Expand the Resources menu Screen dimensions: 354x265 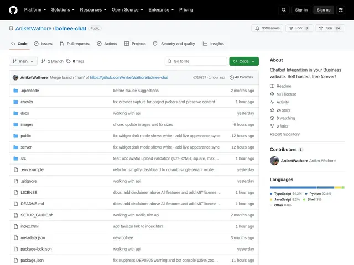coord(93,10)
